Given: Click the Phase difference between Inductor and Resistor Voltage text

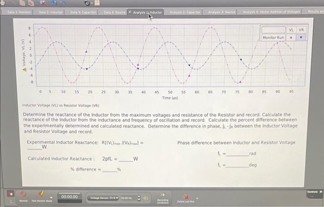Looking at the screenshot, I should point(236,143).
